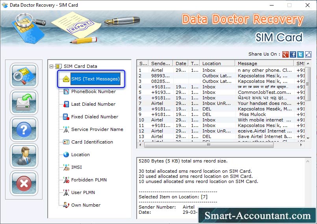Click the PhoneBook Number icon
Image resolution: width=317 pixels, height=224 pixels.
(66, 91)
